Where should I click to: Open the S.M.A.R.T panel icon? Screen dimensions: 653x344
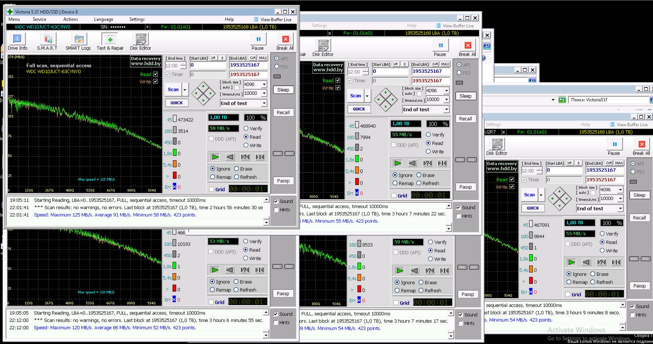[47, 41]
